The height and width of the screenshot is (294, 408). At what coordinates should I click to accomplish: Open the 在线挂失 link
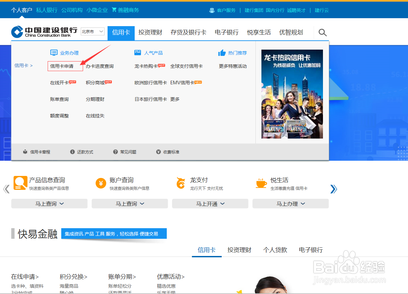[x=95, y=116]
